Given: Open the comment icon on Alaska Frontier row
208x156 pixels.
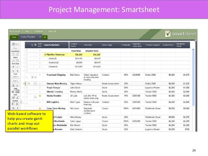Looking at the screenshot, I should click(35, 97).
